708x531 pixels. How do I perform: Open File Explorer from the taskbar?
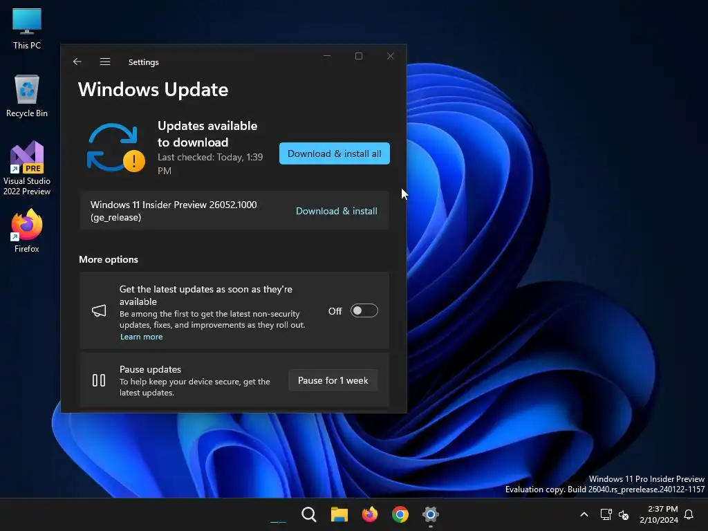(339, 514)
